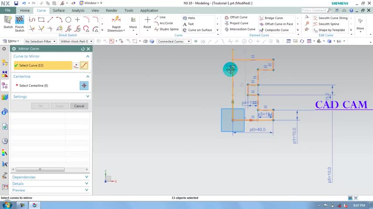Click the Cancel button
373x209 pixels.
point(79,106)
